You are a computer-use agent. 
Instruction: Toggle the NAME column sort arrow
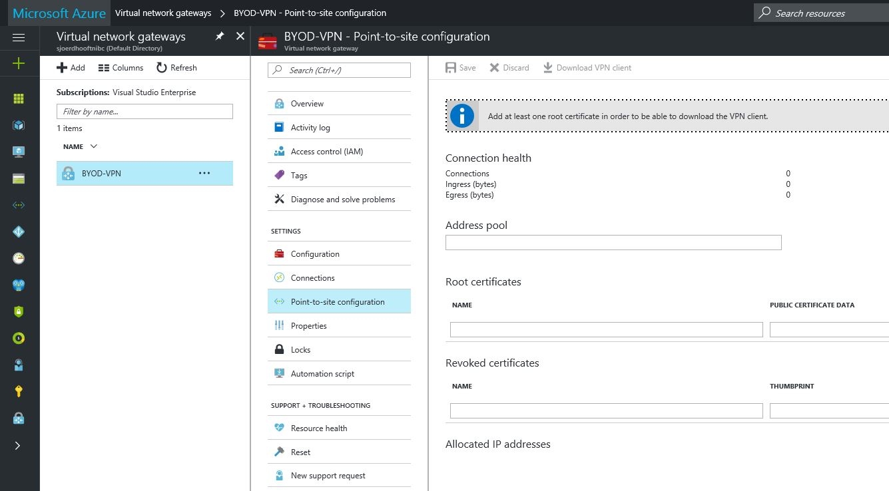coord(93,146)
